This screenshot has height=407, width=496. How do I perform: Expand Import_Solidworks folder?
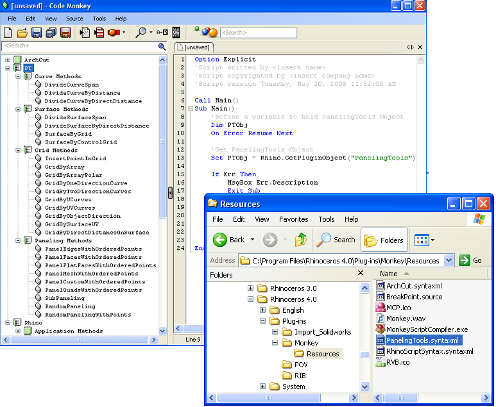tap(275, 332)
